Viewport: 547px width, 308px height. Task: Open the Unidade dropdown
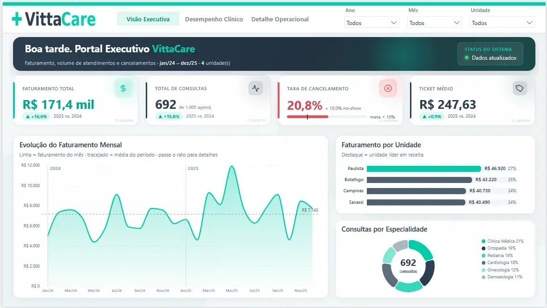[502, 23]
